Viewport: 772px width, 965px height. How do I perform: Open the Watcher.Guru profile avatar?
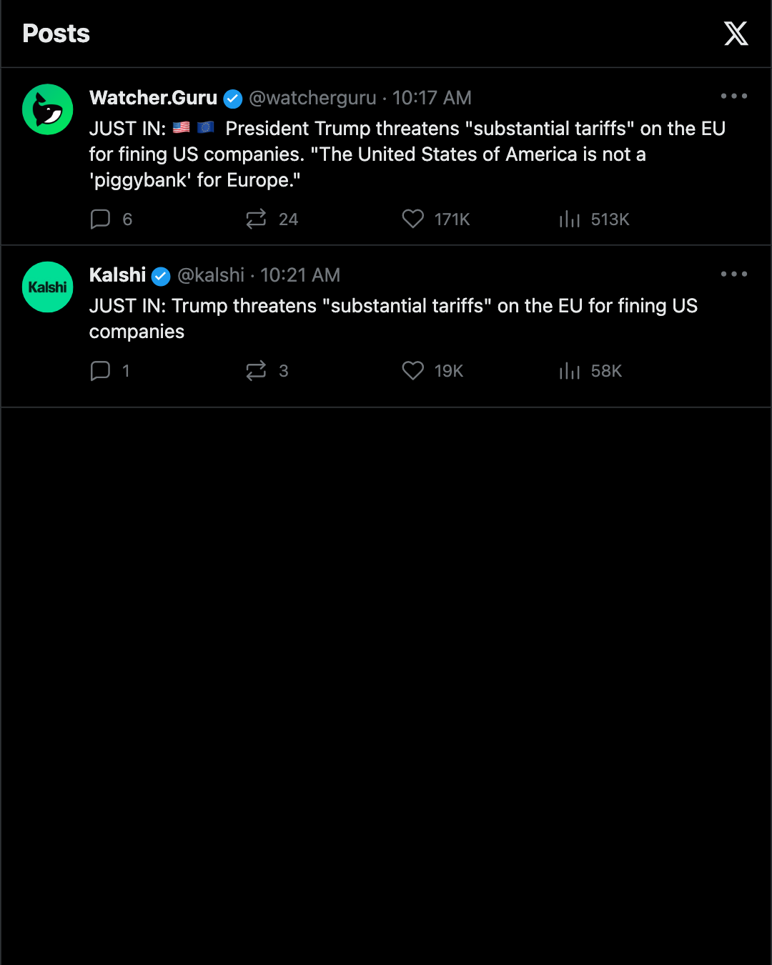point(48,109)
